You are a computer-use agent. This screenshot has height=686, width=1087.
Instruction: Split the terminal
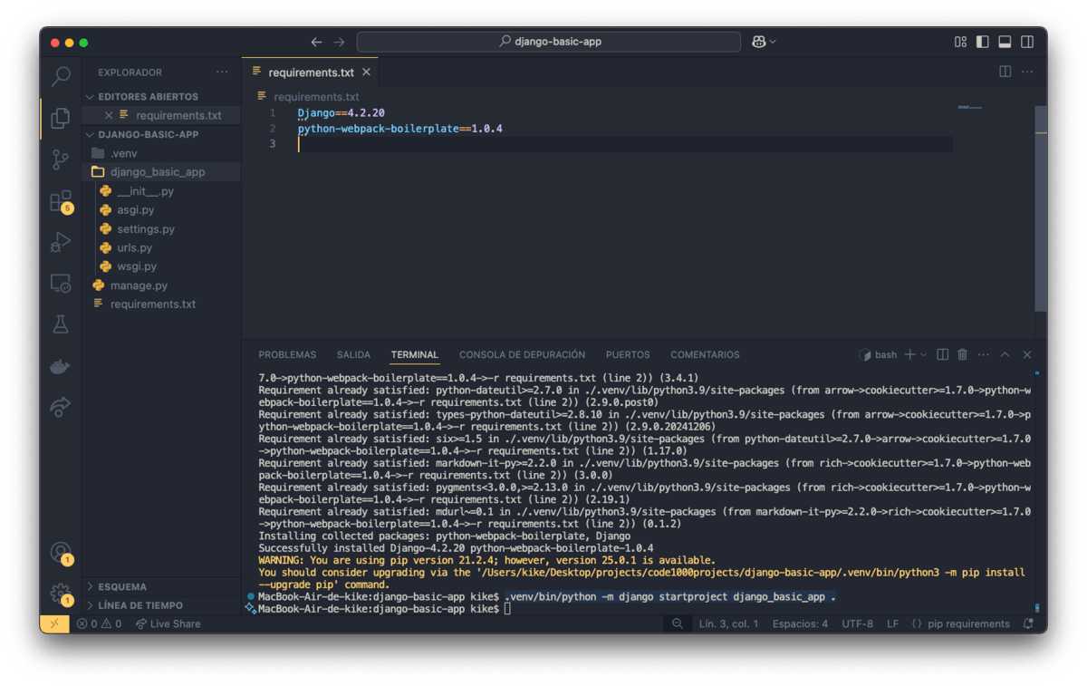(x=942, y=354)
